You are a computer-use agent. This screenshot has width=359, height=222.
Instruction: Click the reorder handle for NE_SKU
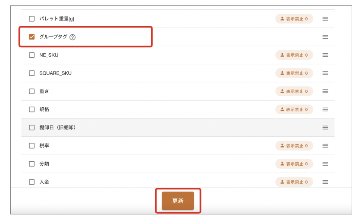click(x=325, y=55)
